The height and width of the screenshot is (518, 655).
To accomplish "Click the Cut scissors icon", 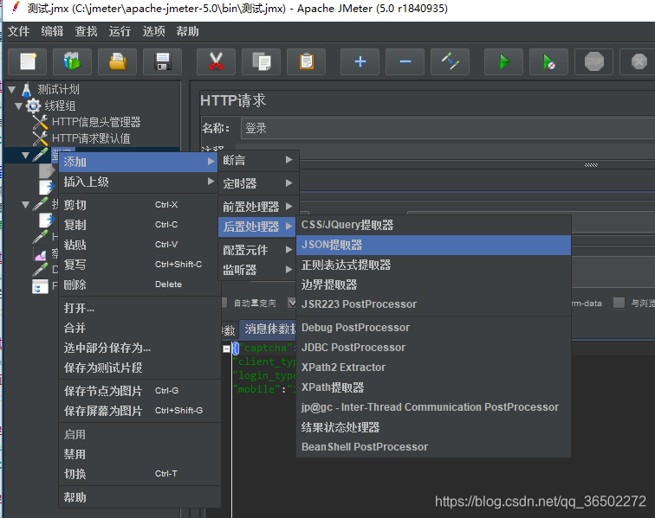I will [216, 61].
